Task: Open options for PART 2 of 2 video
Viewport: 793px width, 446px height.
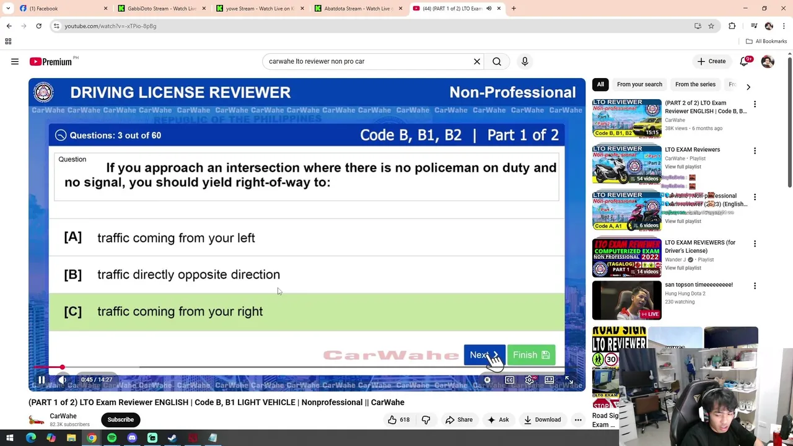Action: point(755,104)
